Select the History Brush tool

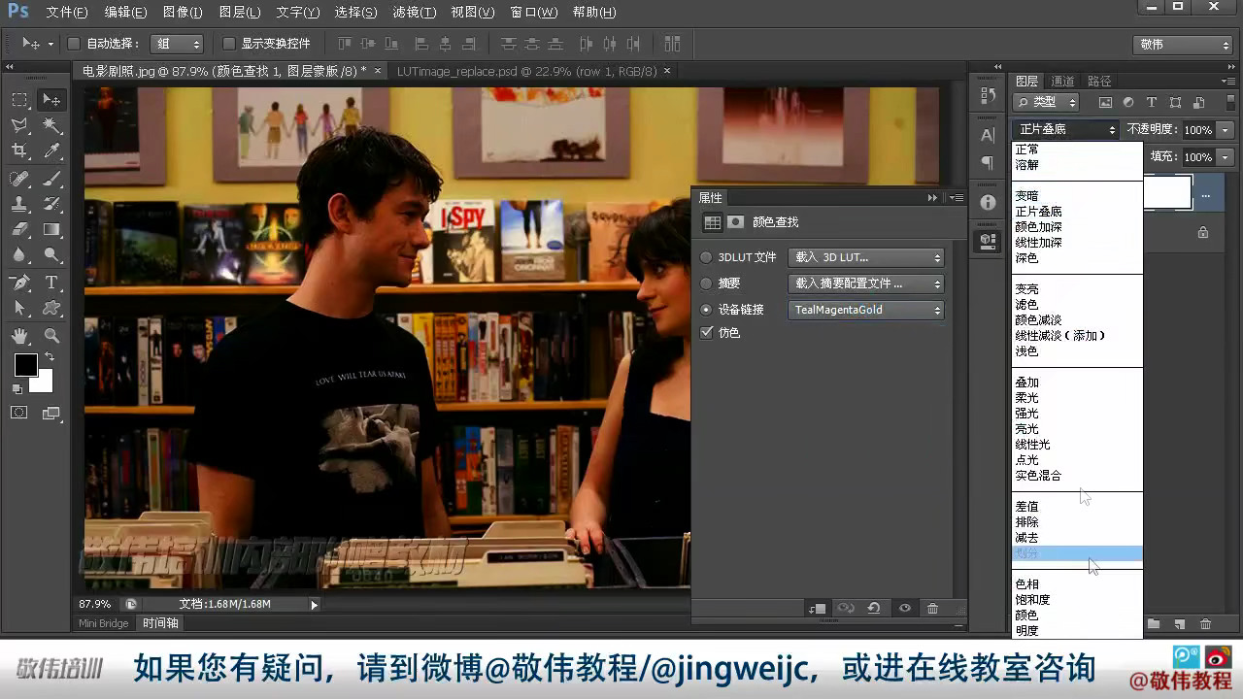51,204
